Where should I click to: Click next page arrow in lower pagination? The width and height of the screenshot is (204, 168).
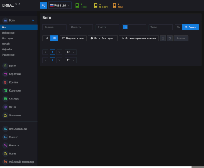(59, 60)
